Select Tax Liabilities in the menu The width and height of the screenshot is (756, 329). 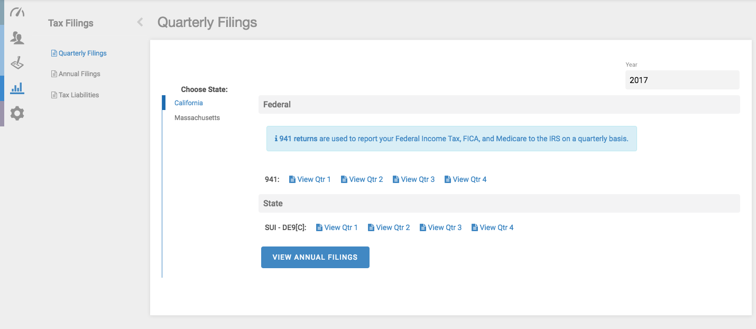[x=75, y=95]
